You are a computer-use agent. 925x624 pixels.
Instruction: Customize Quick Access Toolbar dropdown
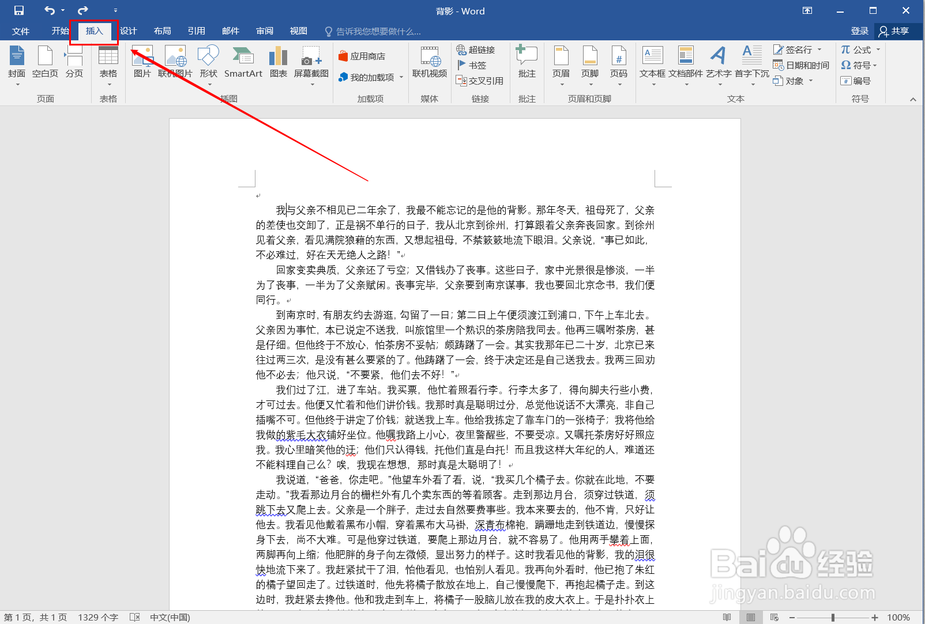pos(115,10)
